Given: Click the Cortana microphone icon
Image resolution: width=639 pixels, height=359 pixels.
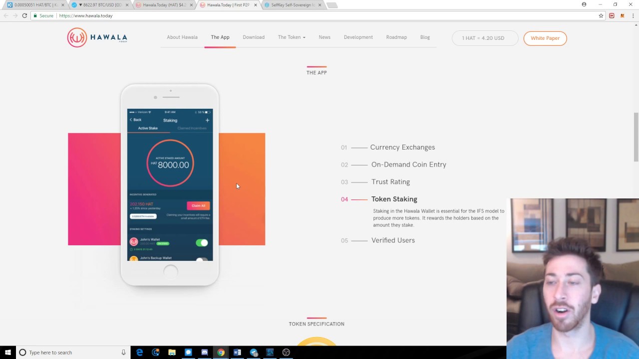Looking at the screenshot, I should click(x=123, y=353).
